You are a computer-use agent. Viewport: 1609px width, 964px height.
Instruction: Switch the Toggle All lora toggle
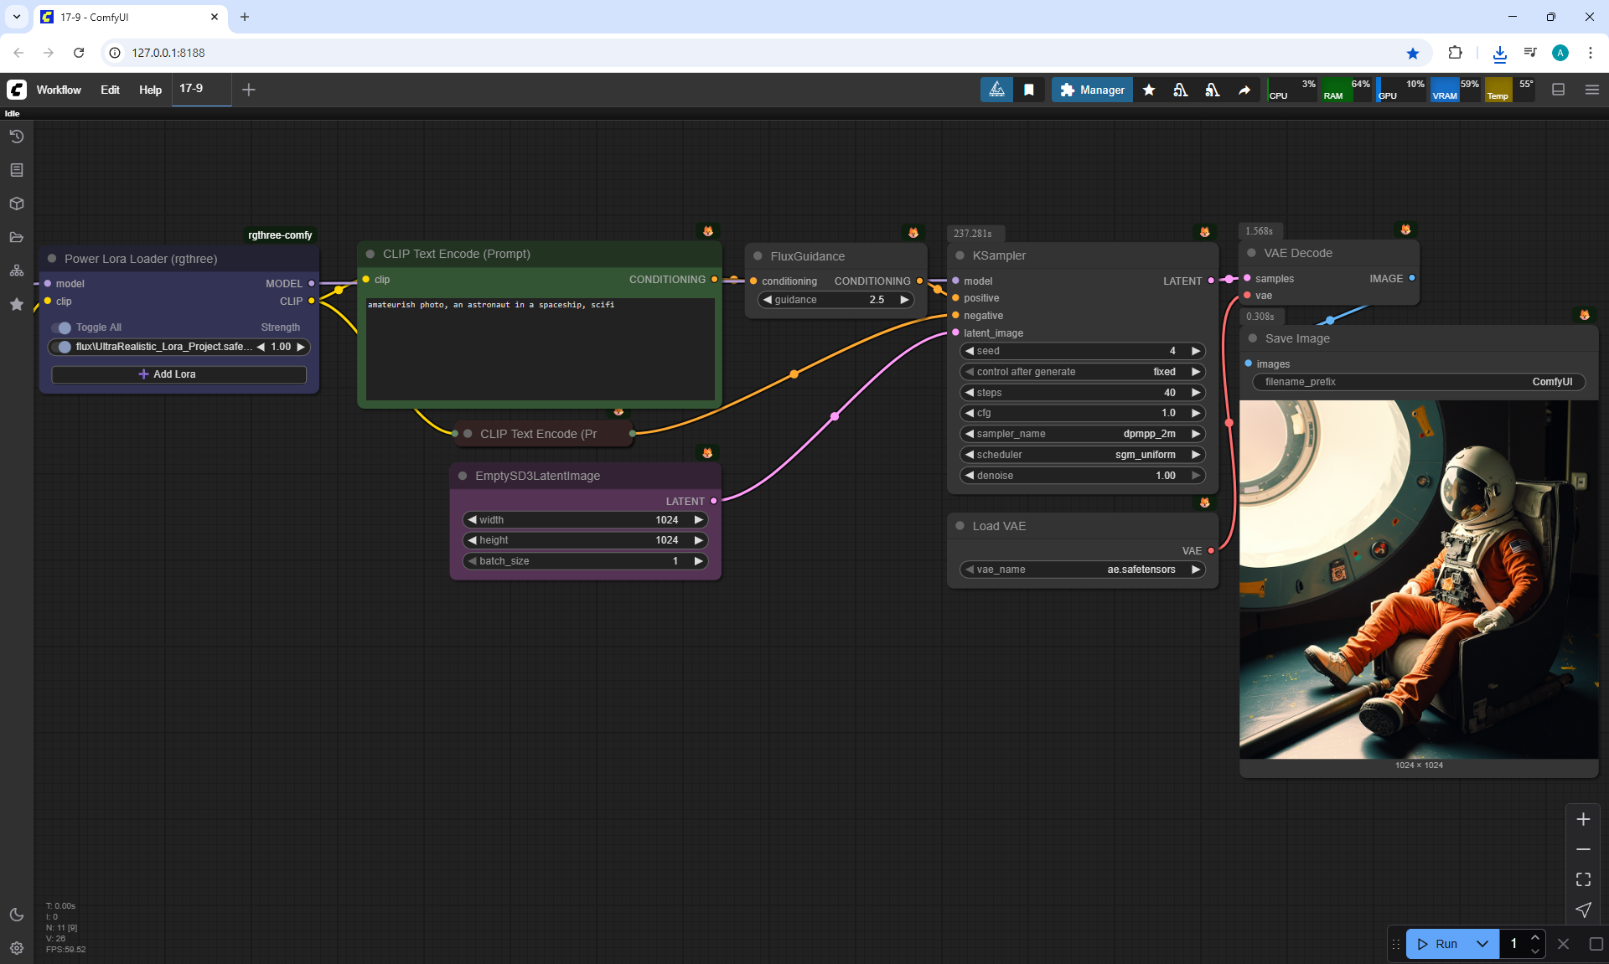tap(61, 327)
